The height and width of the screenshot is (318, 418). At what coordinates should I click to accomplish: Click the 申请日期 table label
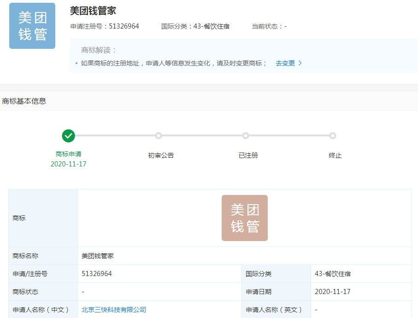pyautogui.click(x=259, y=292)
